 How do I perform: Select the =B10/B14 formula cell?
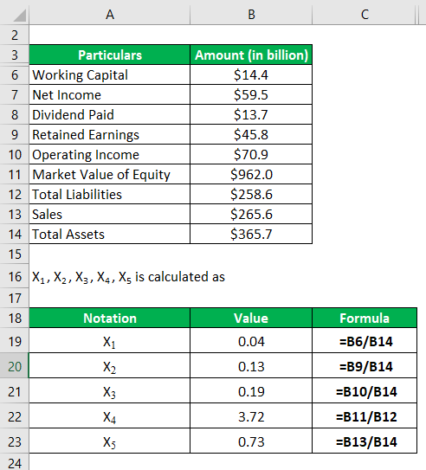365,391
